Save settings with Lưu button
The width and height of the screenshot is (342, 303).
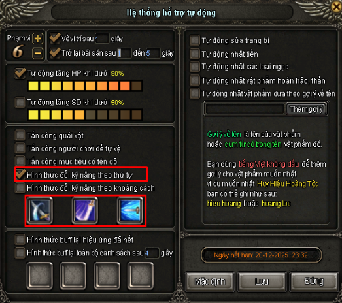point(262,281)
